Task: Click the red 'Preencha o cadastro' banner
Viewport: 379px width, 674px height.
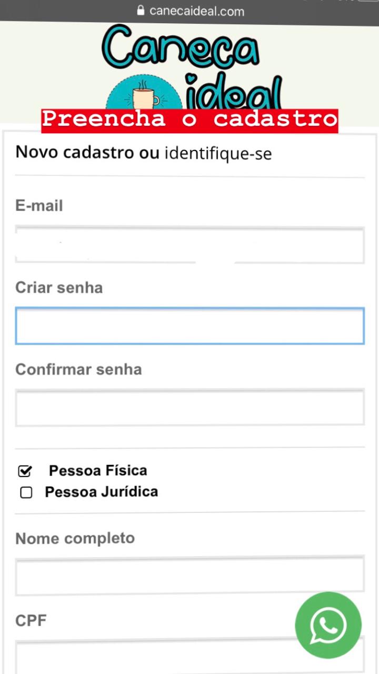Action: (x=189, y=120)
